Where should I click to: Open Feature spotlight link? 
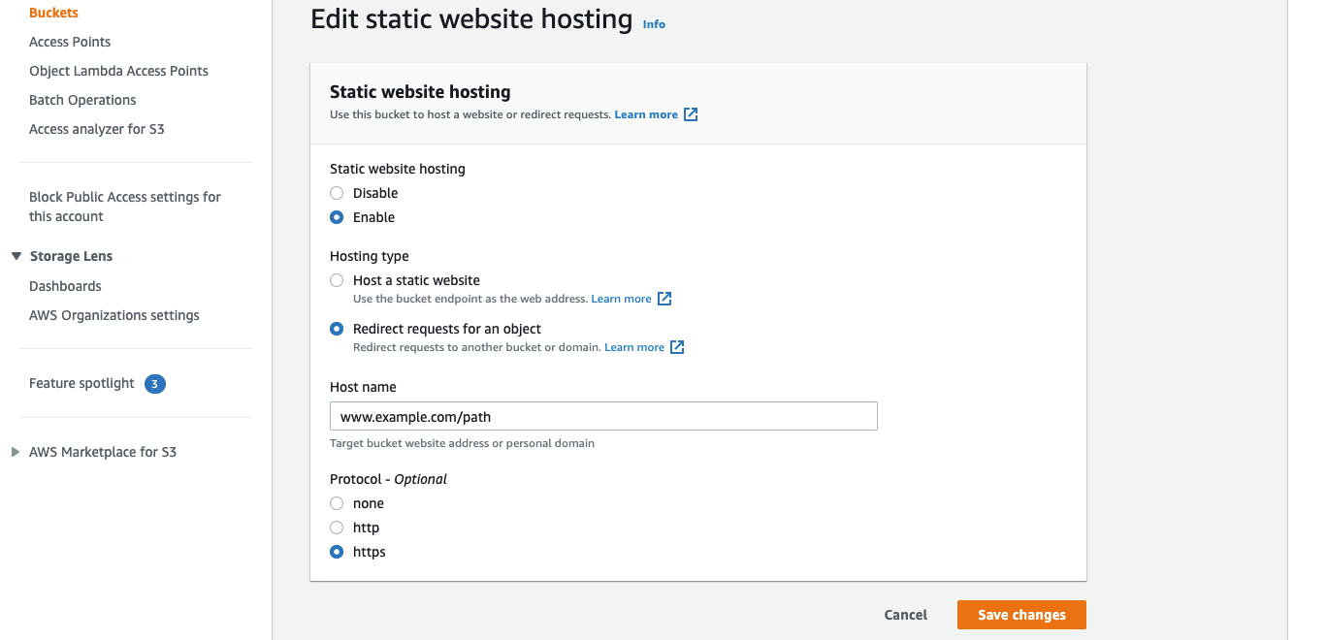(x=81, y=383)
